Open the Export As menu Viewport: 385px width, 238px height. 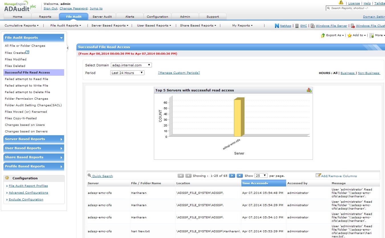333,35
